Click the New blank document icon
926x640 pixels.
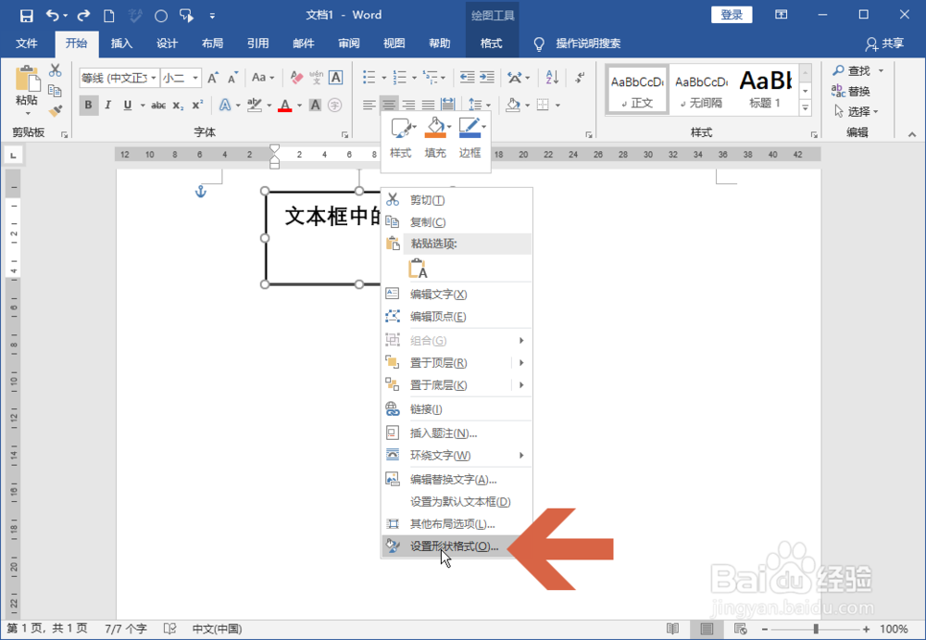coord(108,16)
